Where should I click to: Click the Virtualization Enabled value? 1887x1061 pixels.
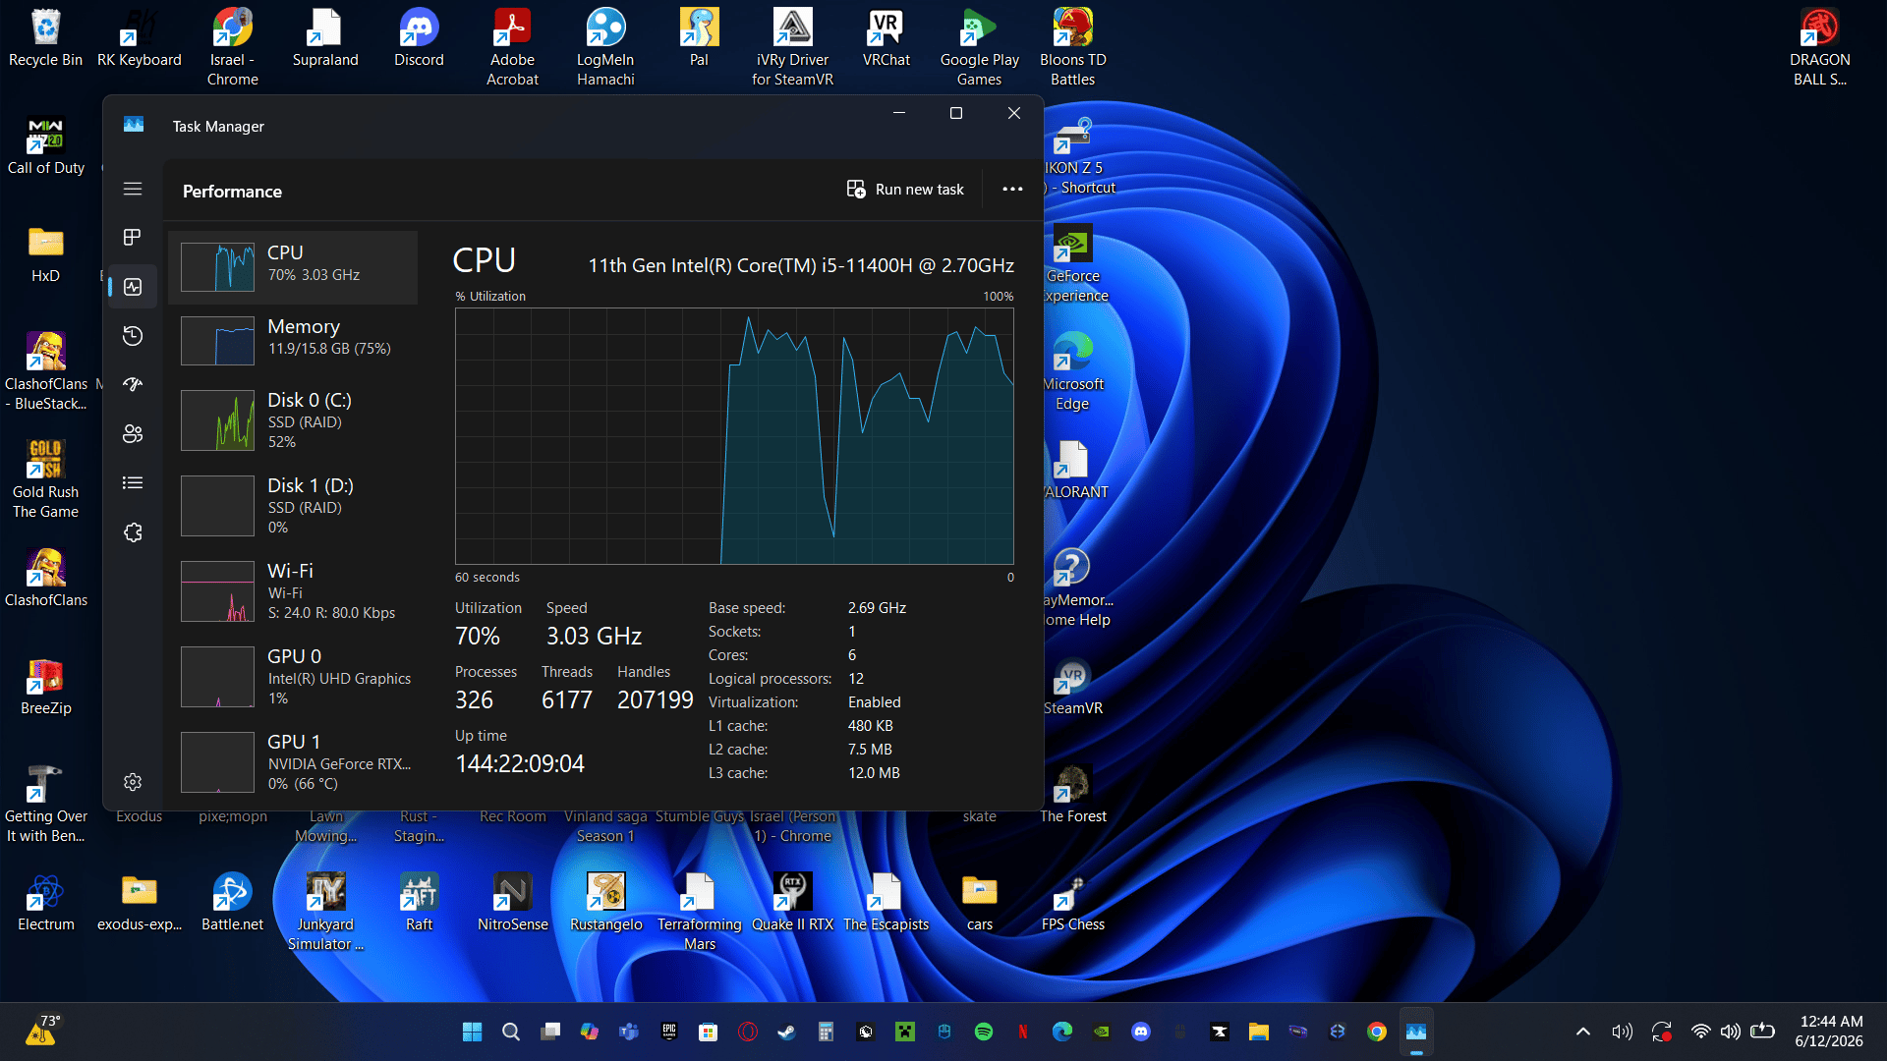(x=874, y=702)
